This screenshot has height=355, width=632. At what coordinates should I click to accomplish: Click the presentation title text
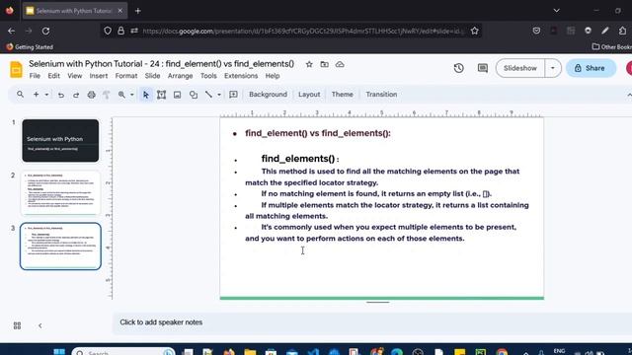click(161, 64)
